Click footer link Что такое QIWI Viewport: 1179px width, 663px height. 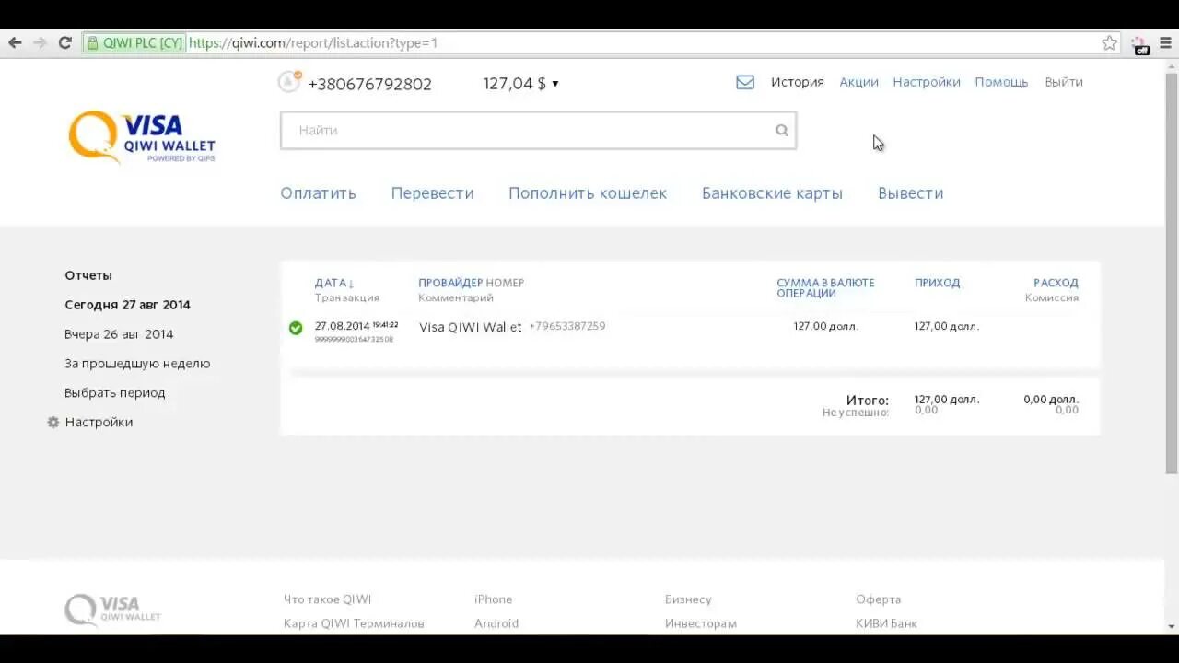click(x=327, y=599)
